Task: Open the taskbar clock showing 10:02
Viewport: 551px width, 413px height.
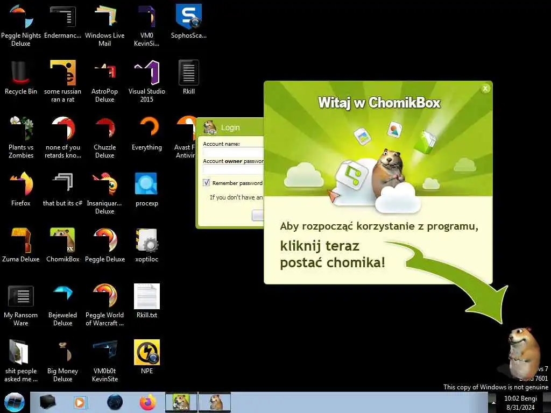Action: pos(520,403)
